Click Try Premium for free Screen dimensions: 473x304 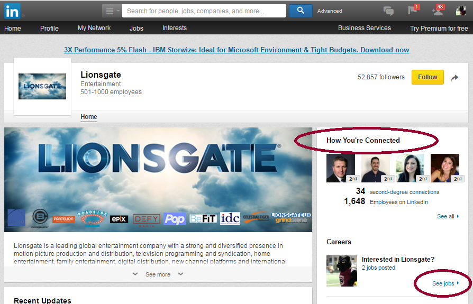pyautogui.click(x=439, y=29)
